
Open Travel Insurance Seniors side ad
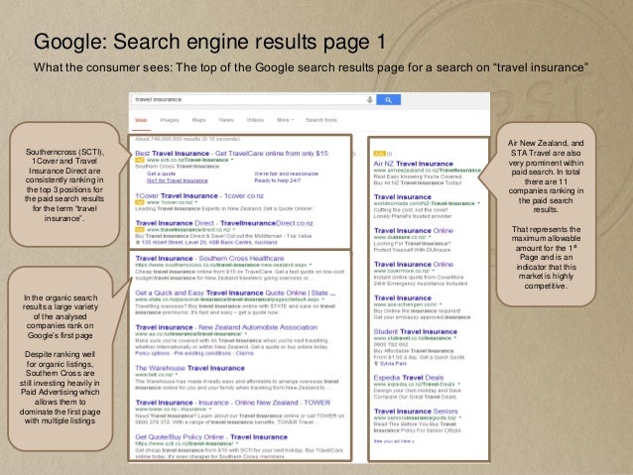[416, 412]
